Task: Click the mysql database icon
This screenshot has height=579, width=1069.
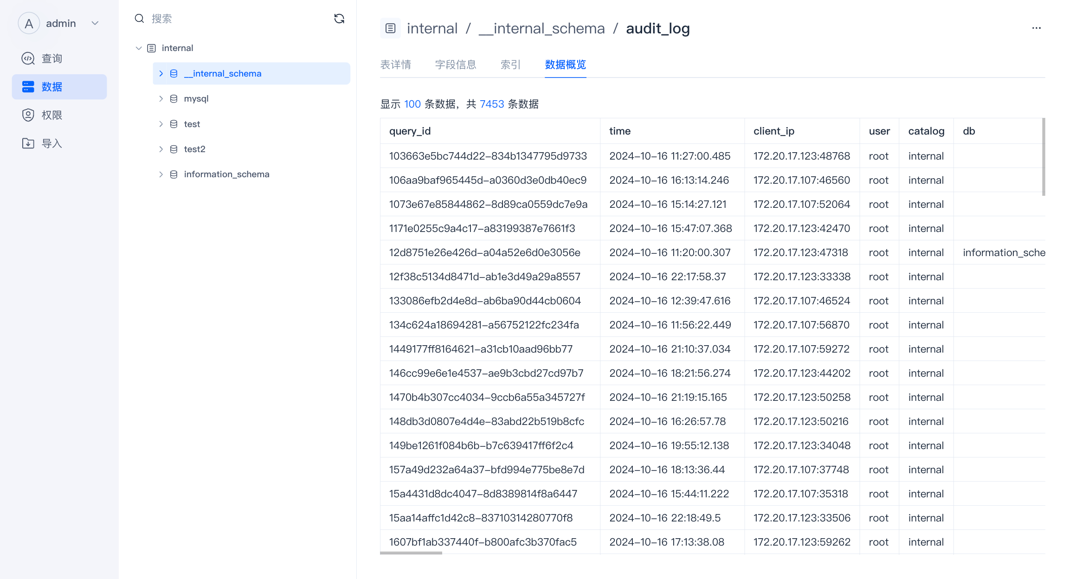Action: pyautogui.click(x=174, y=99)
